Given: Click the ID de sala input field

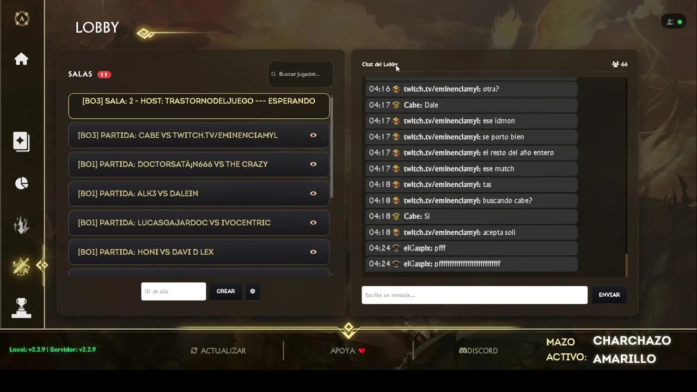Looking at the screenshot, I should point(174,291).
